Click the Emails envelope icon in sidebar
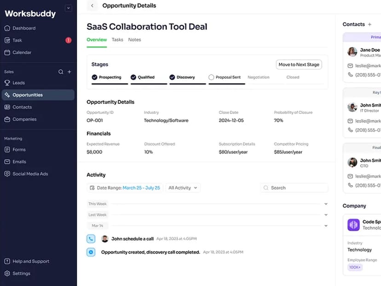Viewport: 381px width, 286px height. [7, 162]
